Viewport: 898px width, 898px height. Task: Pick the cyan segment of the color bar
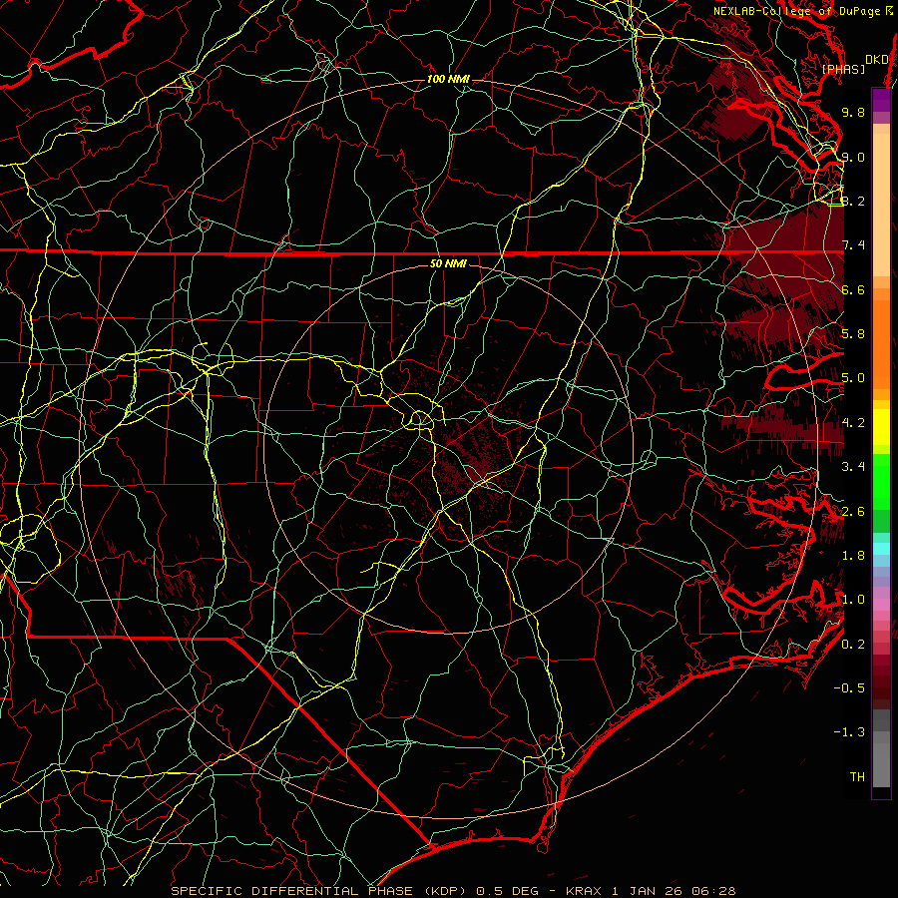tap(881, 548)
